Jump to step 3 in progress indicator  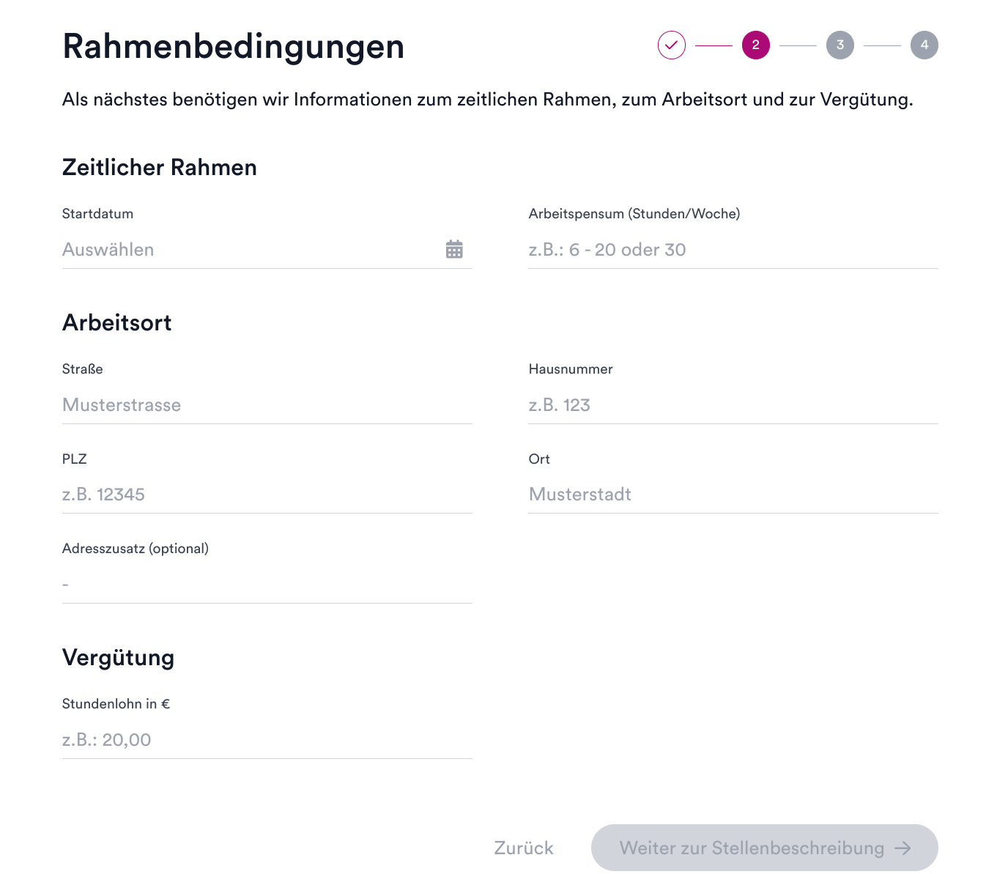tap(840, 45)
